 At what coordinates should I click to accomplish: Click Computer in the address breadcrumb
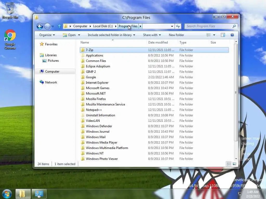point(80,26)
